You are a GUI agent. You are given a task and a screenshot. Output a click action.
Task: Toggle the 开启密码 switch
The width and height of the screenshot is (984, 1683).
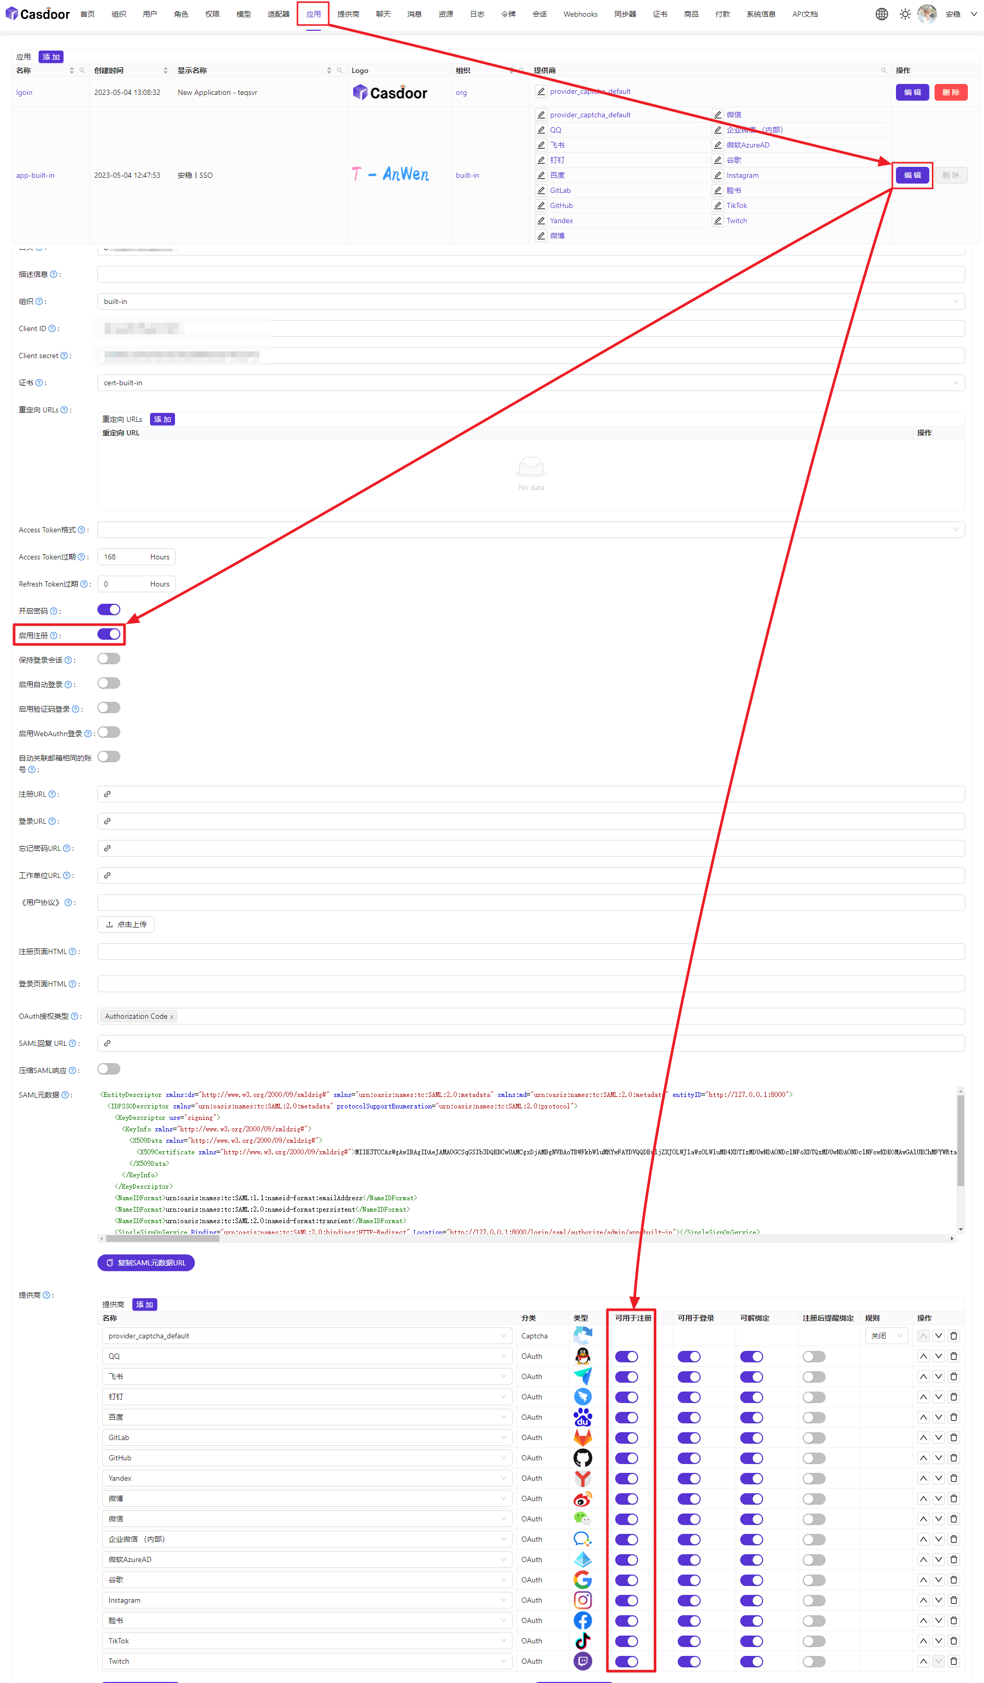click(109, 610)
